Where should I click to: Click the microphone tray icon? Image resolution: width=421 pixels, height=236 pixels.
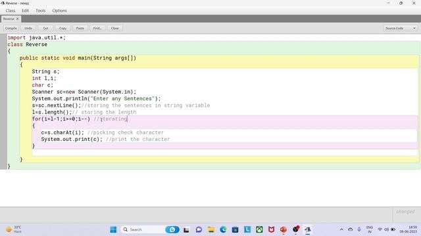pos(359,229)
